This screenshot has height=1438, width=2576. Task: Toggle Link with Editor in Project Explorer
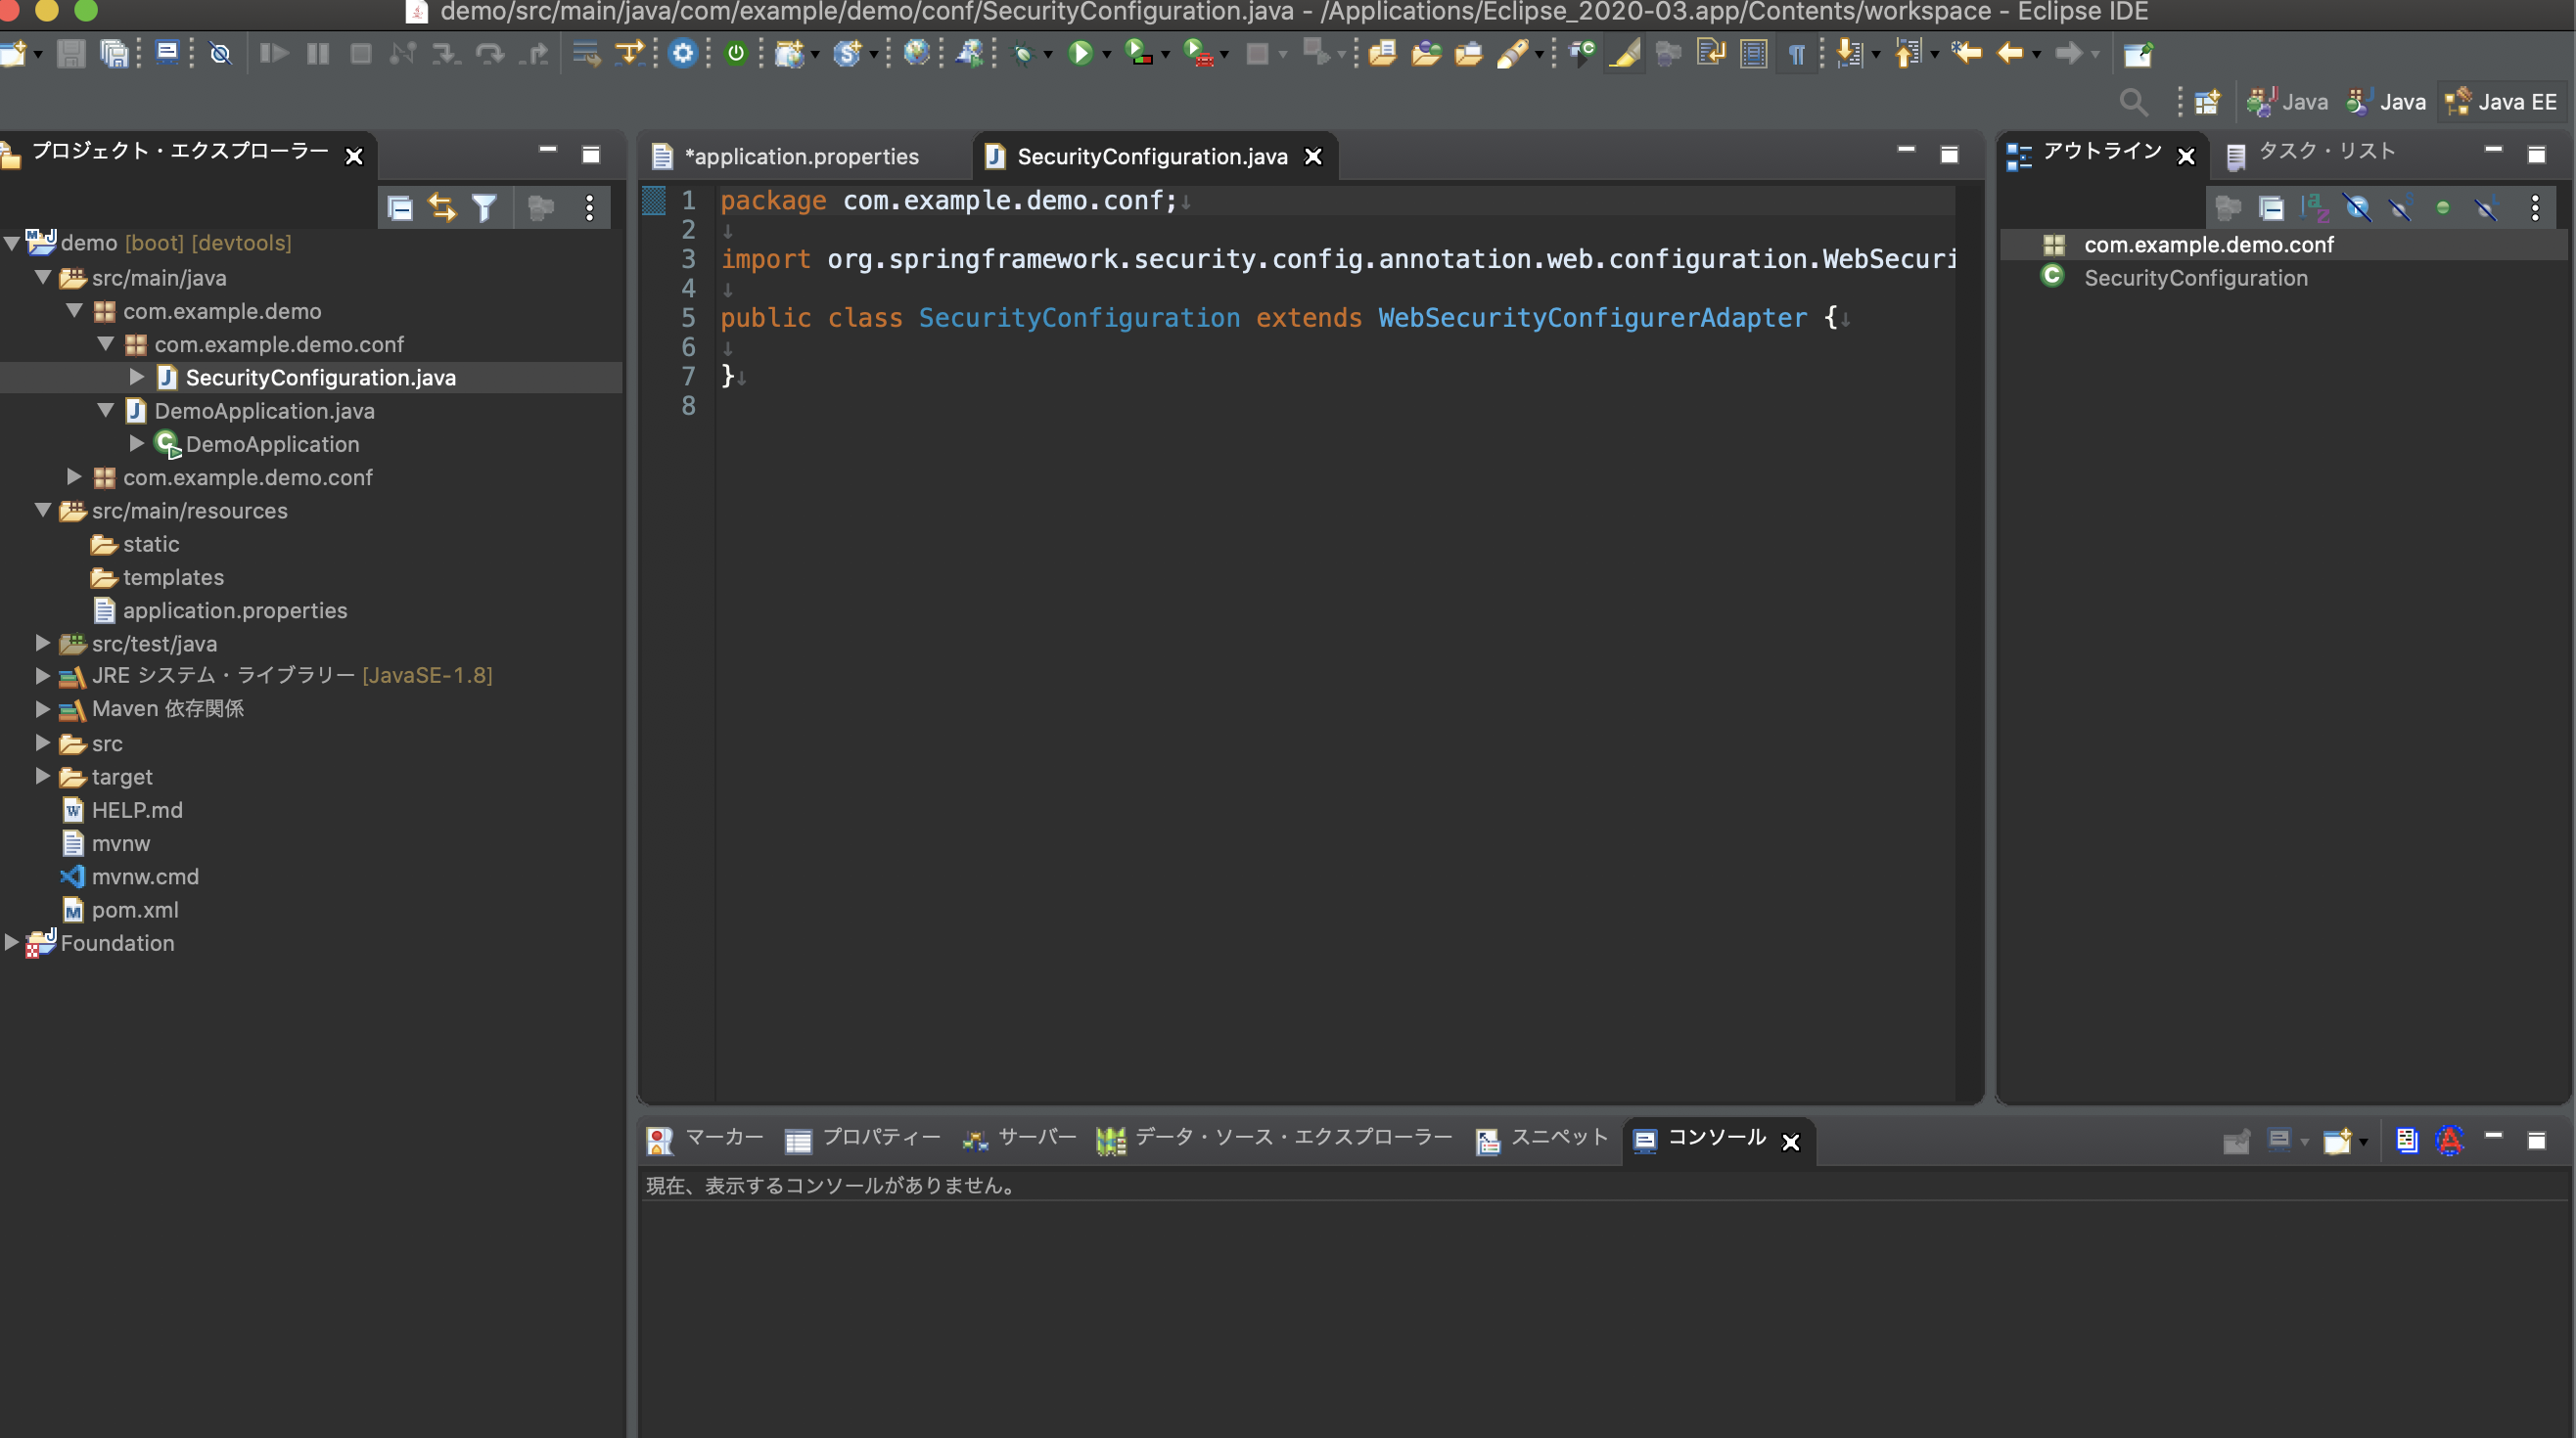pyautogui.click(x=442, y=207)
